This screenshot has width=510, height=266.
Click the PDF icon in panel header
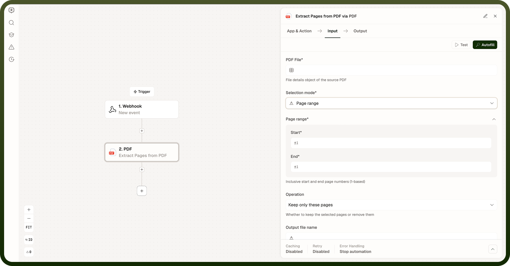click(288, 16)
